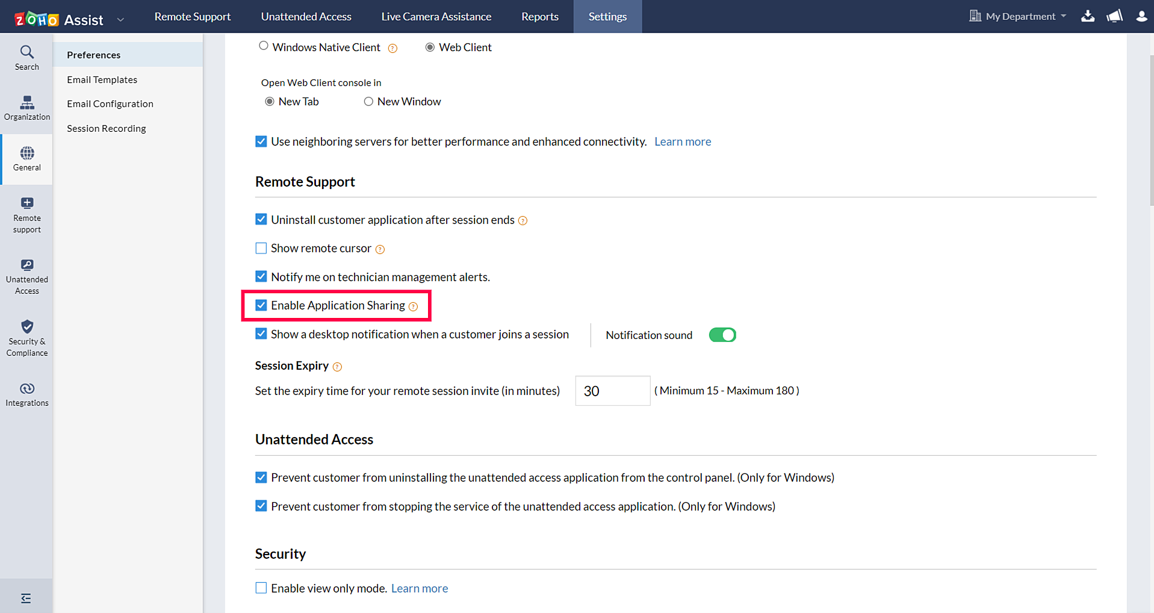Uncheck Enable Application Sharing
1154x613 pixels.
tap(261, 305)
